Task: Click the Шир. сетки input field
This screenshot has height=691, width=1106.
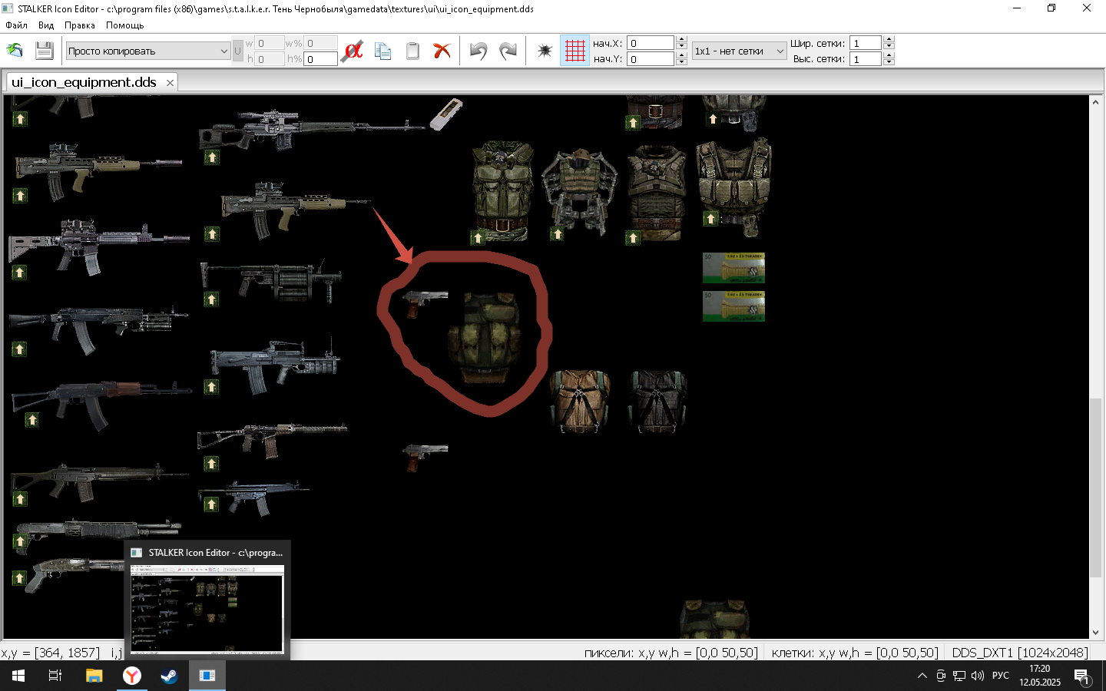Action: coord(866,43)
